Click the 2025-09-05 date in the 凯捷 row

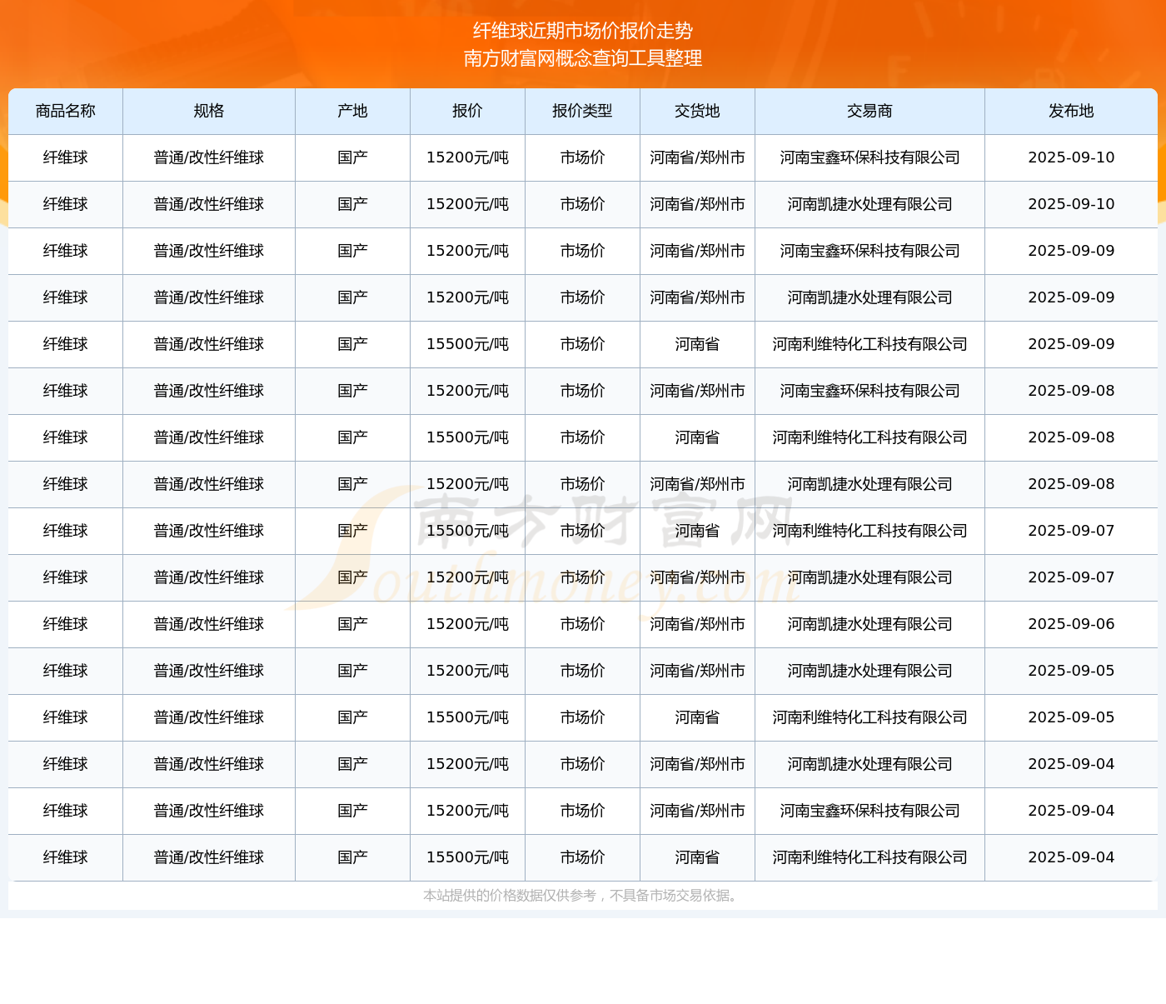click(1072, 671)
